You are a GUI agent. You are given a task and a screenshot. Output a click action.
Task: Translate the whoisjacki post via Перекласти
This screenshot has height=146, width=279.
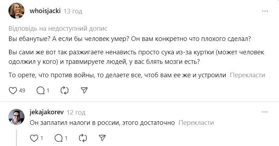tap(248, 75)
